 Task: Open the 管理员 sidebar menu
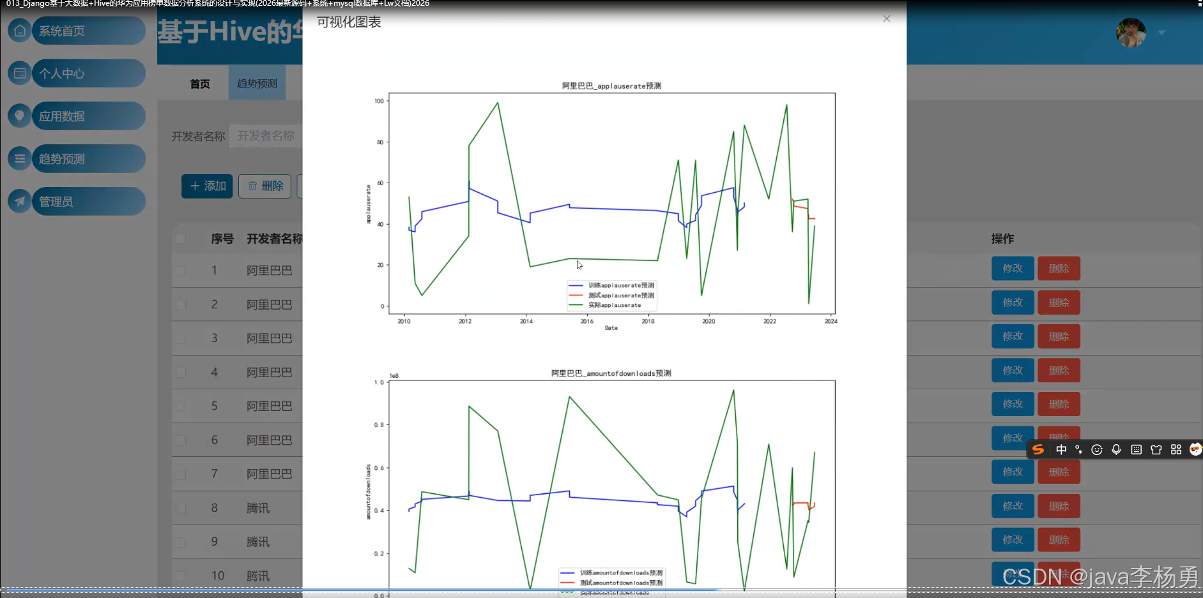(88, 202)
